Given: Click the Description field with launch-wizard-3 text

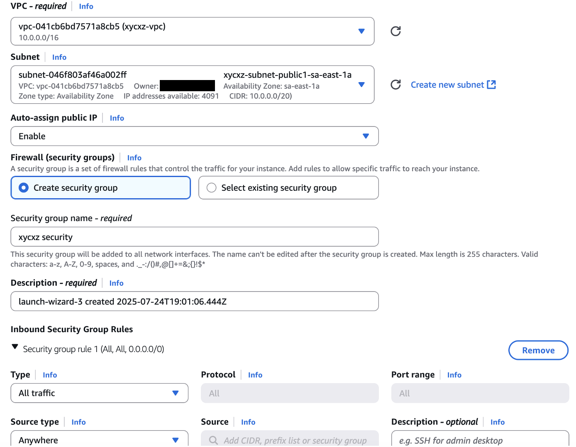Looking at the screenshot, I should click(x=194, y=301).
